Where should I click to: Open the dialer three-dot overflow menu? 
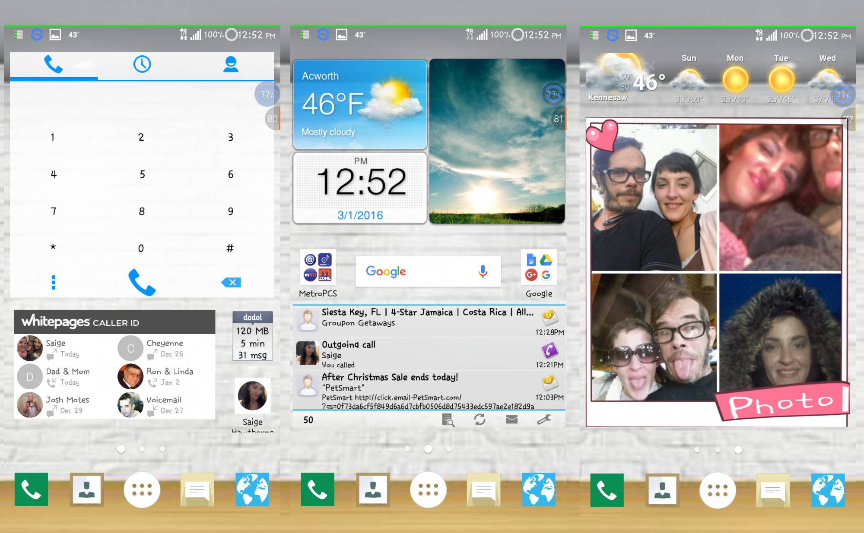click(54, 282)
